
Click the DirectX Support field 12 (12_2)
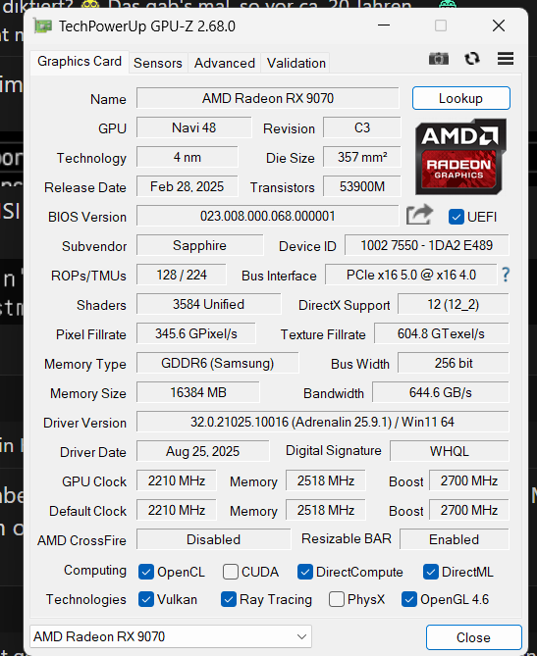pyautogui.click(x=454, y=304)
